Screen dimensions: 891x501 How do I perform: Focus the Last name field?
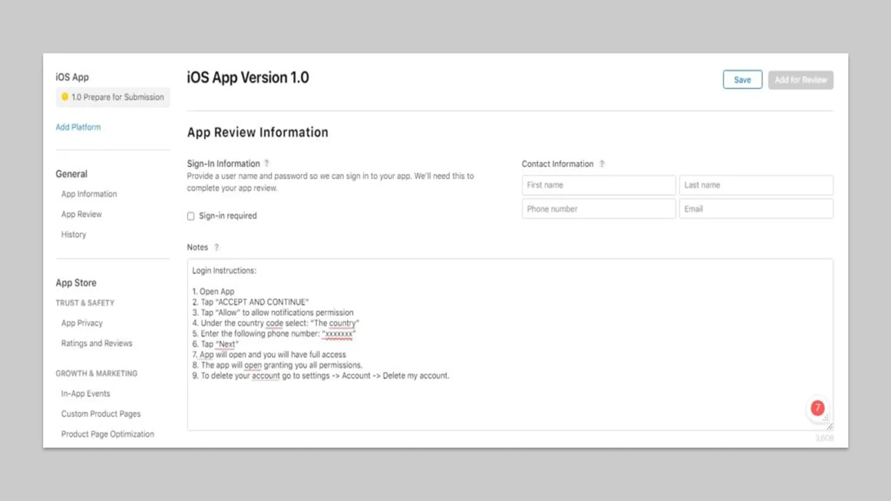click(756, 185)
